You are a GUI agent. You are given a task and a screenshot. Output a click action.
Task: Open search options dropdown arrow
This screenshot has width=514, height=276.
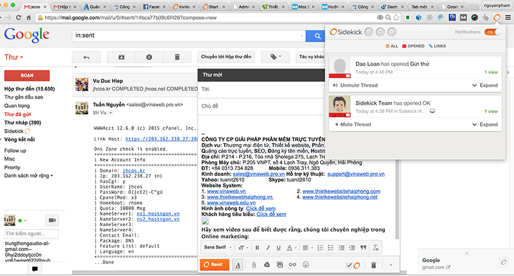[301, 36]
